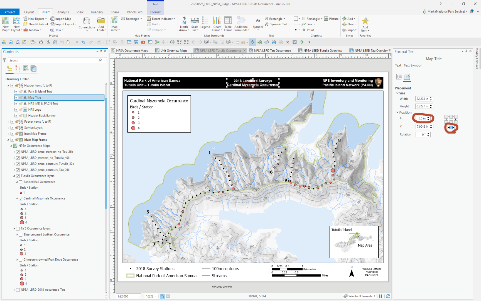Click New Report button
This screenshot has width=481, height=301.
tap(35, 19)
